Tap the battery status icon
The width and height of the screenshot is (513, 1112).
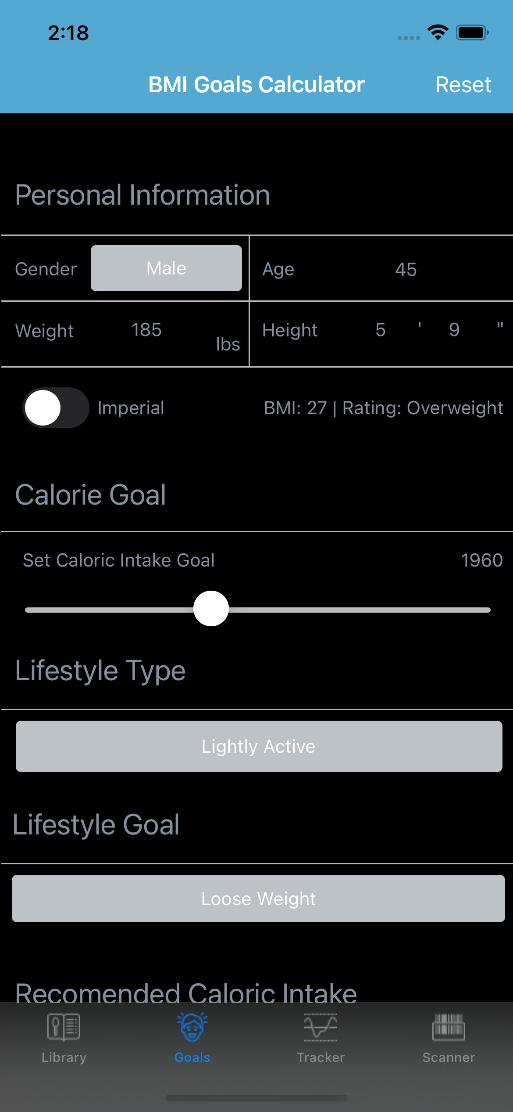point(472,32)
